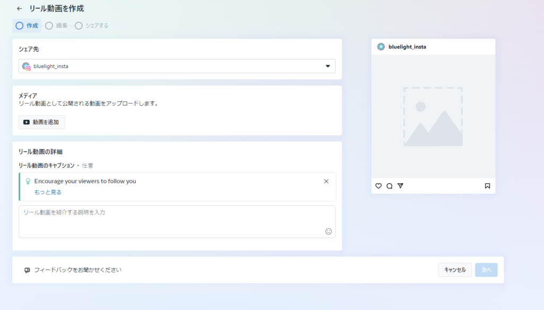Select the 編集 step indicator

pos(56,25)
